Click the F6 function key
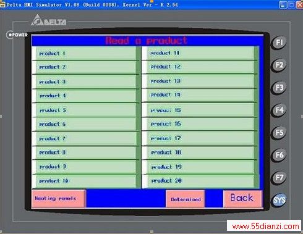Screen dimensions: 303x234 click(x=279, y=155)
